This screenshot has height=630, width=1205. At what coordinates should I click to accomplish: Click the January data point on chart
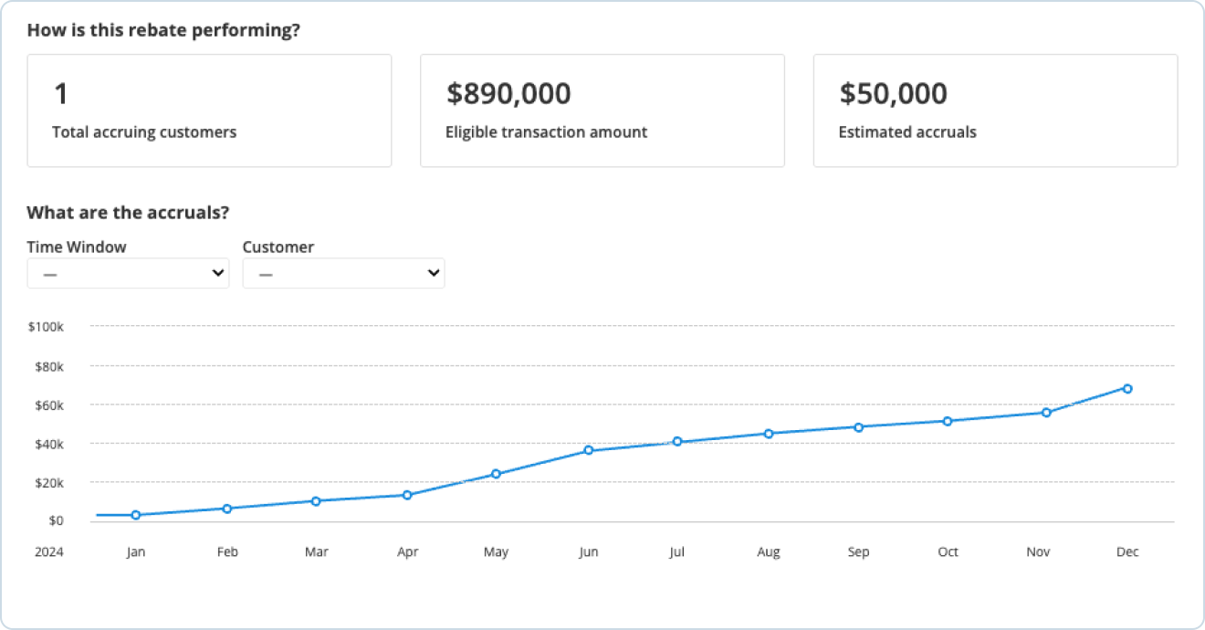point(136,515)
